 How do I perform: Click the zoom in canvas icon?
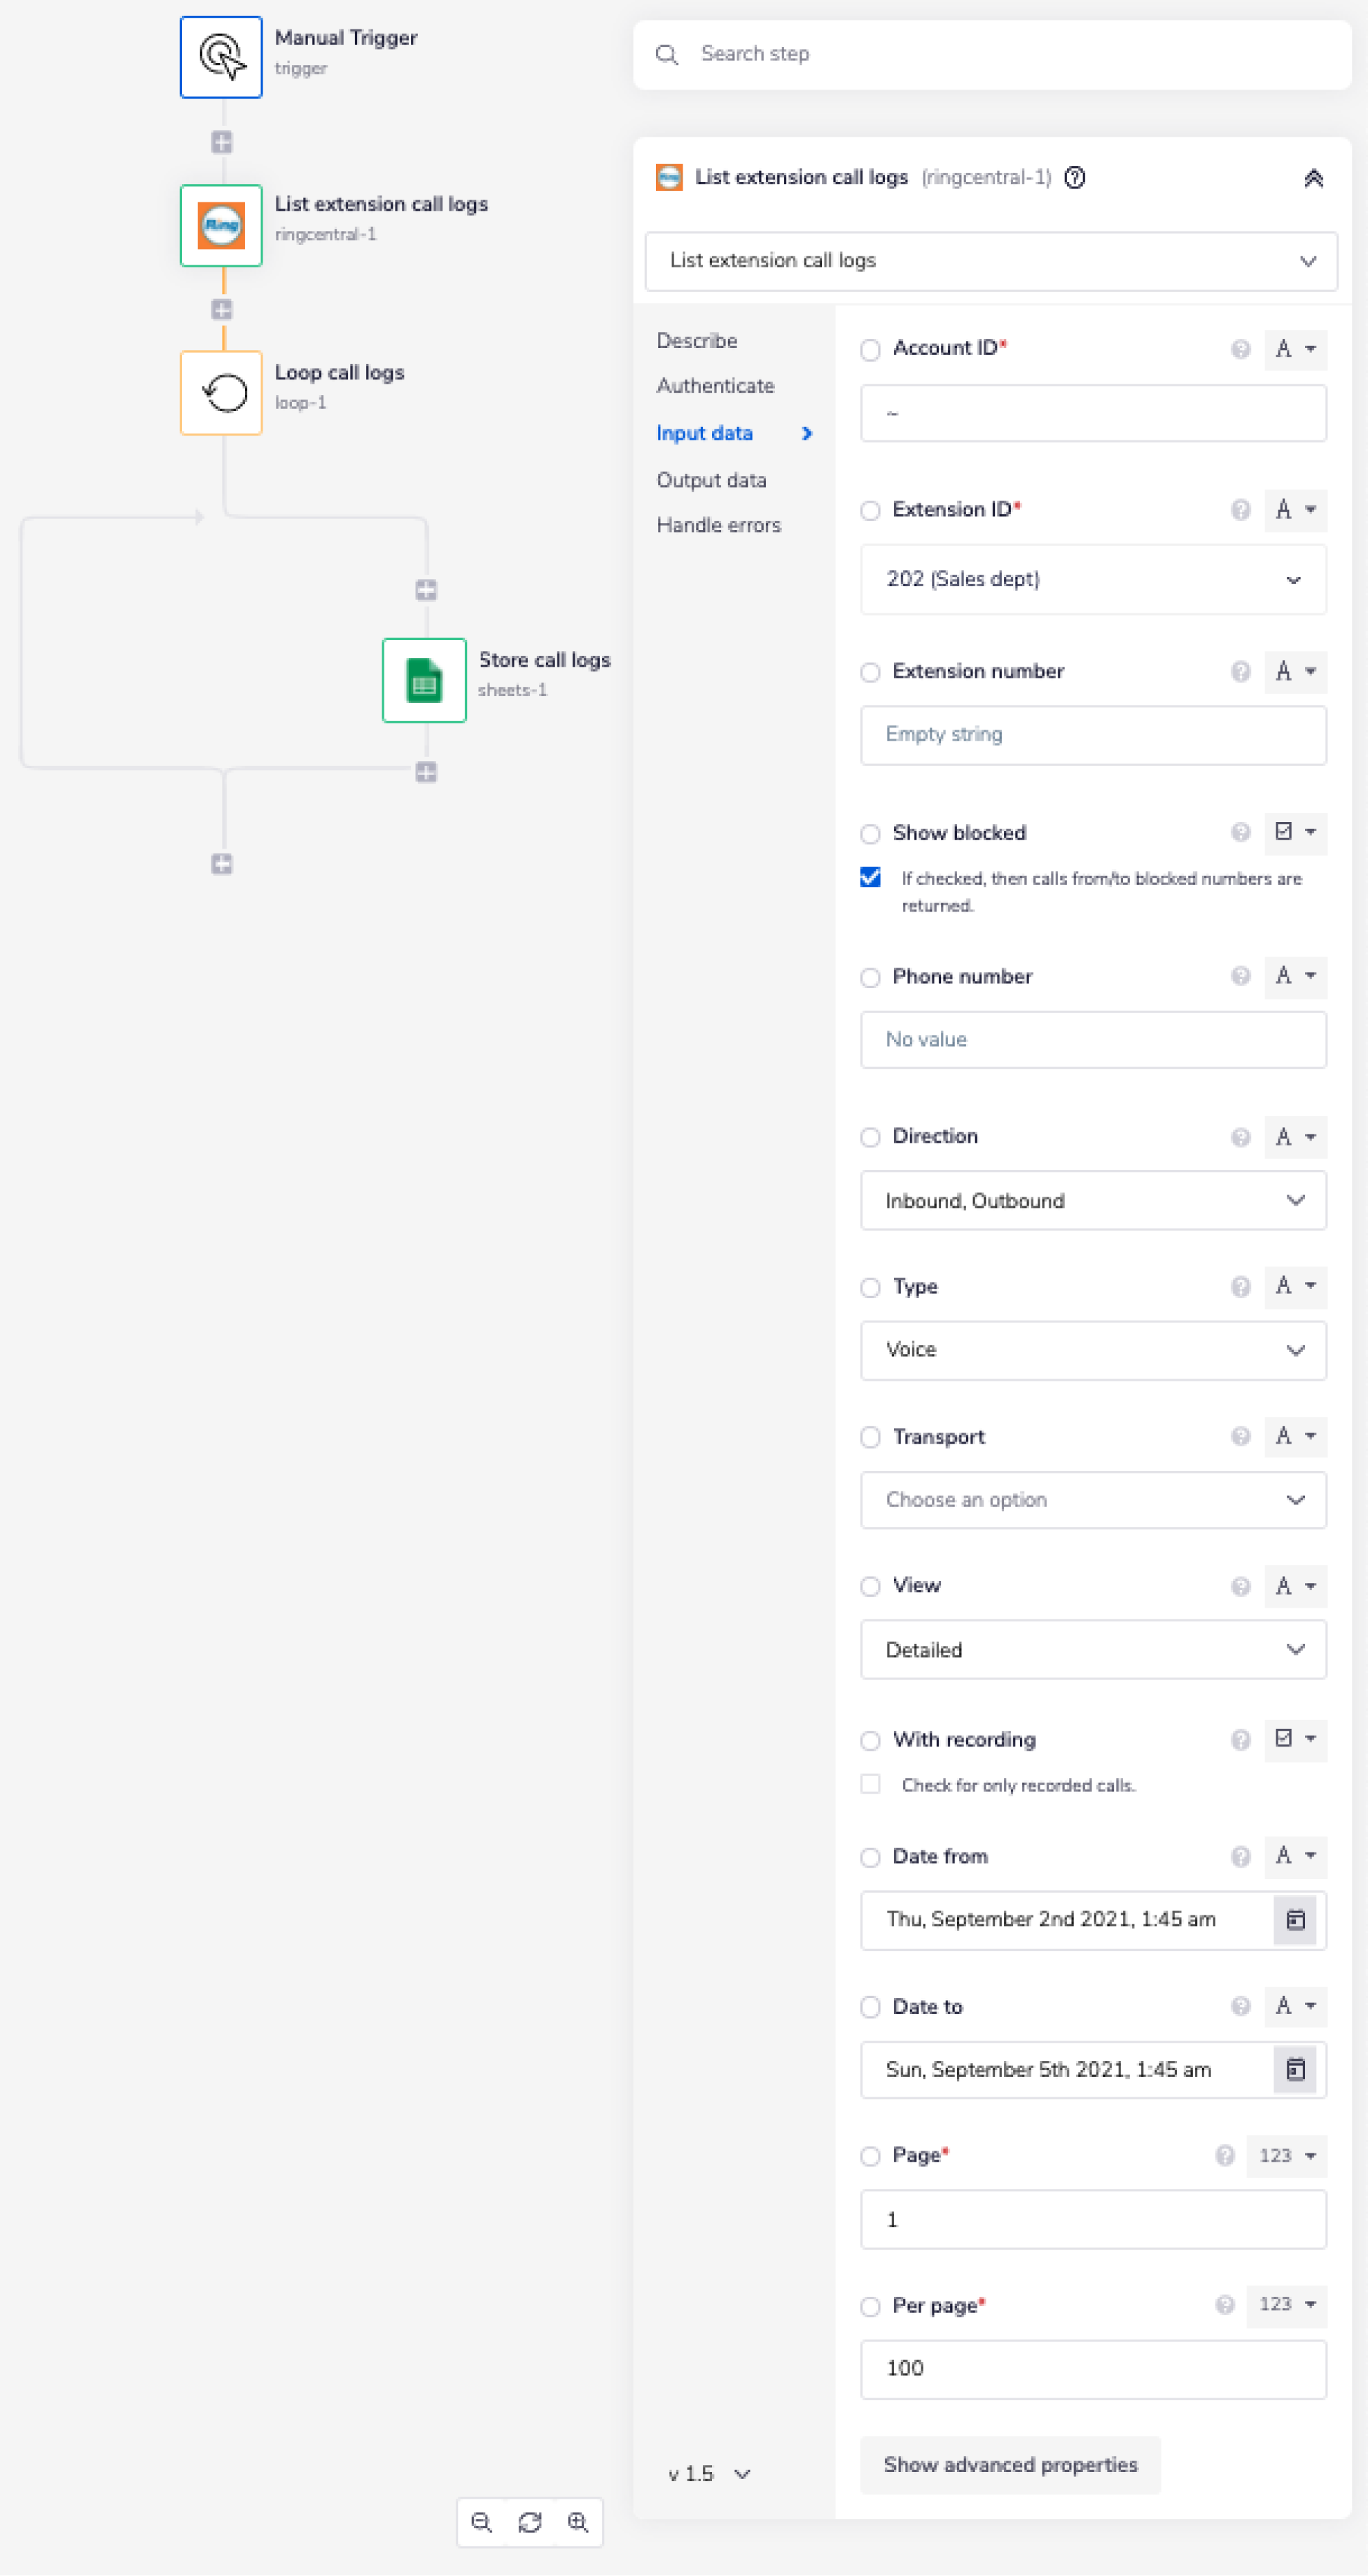click(578, 2522)
